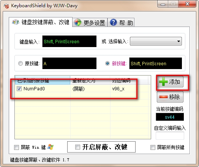Click the blue question mark help icon
This screenshot has height=167, width=199.
point(113,22)
